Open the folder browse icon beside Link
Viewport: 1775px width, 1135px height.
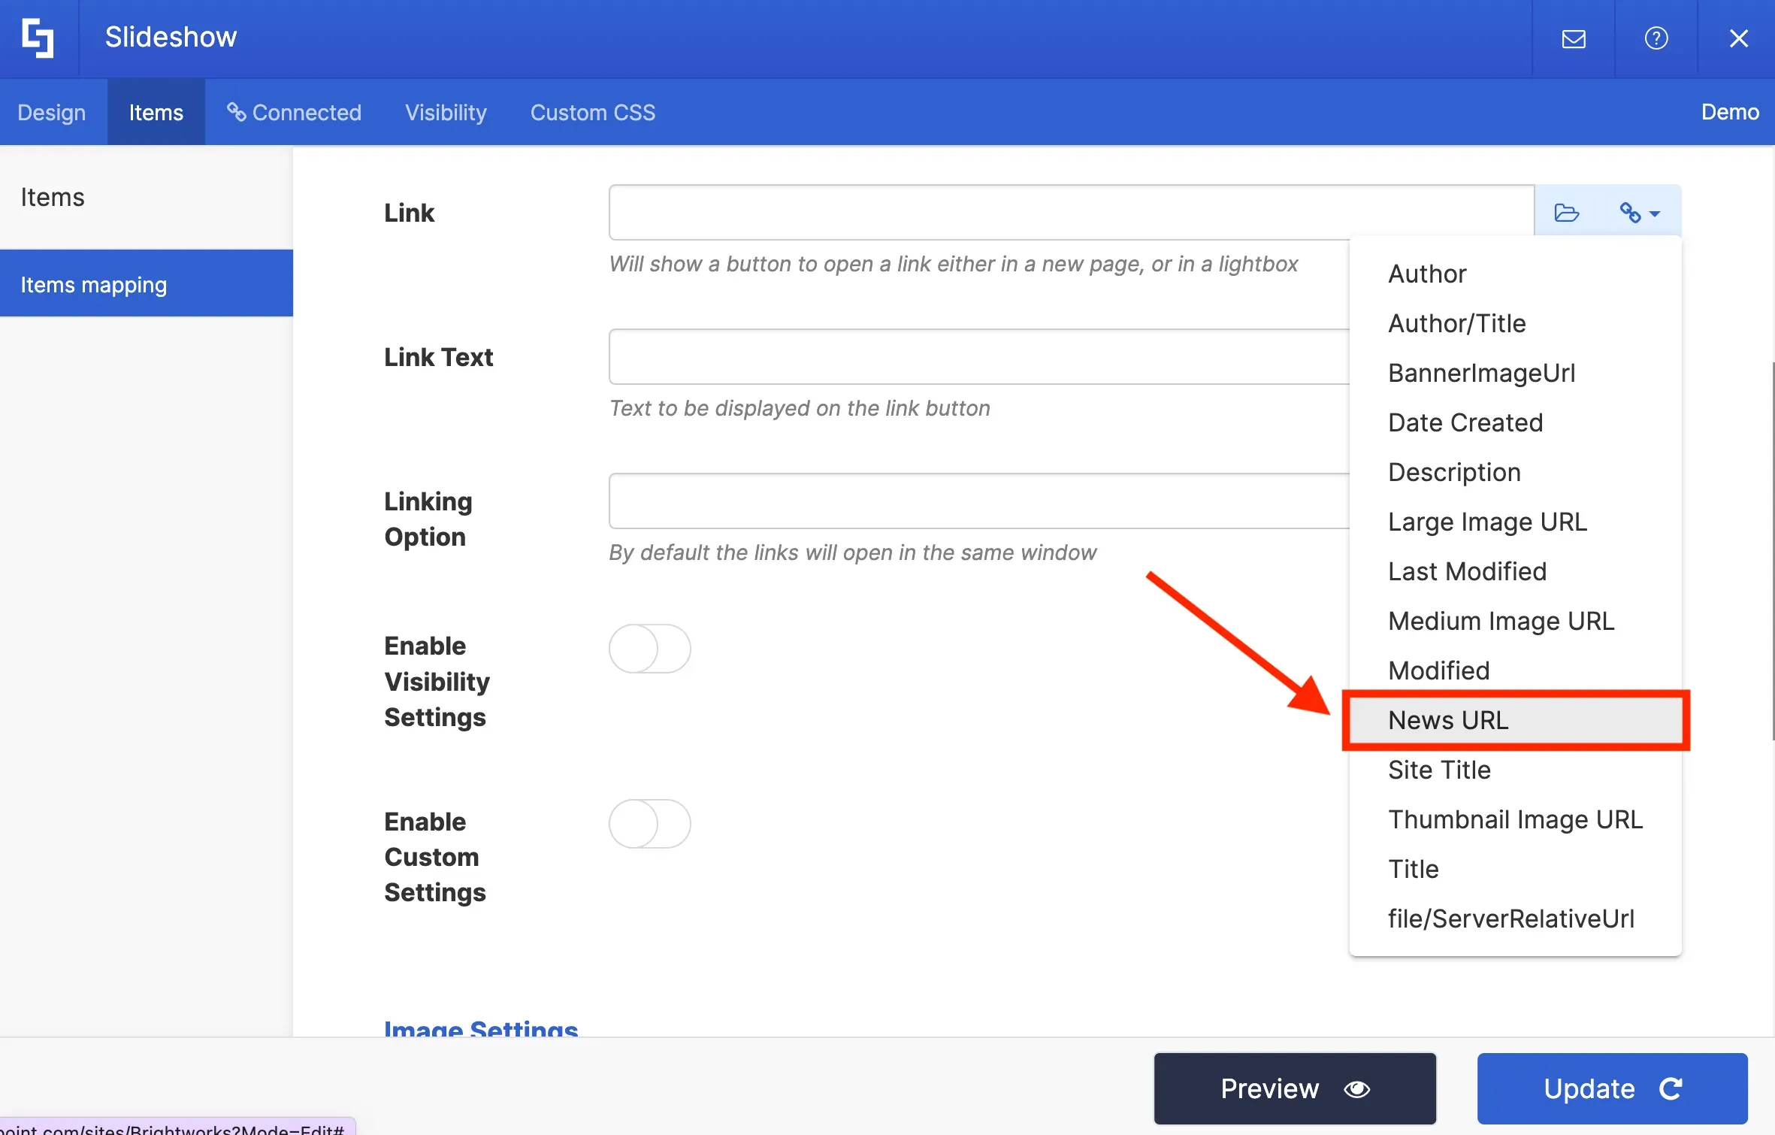(x=1566, y=213)
